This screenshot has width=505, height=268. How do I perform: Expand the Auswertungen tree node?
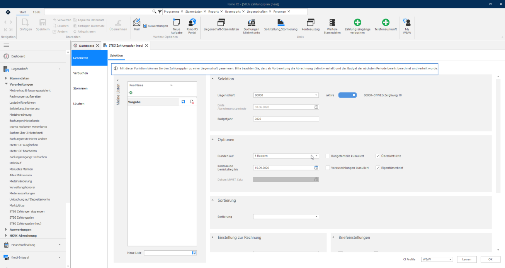[x=6, y=229]
